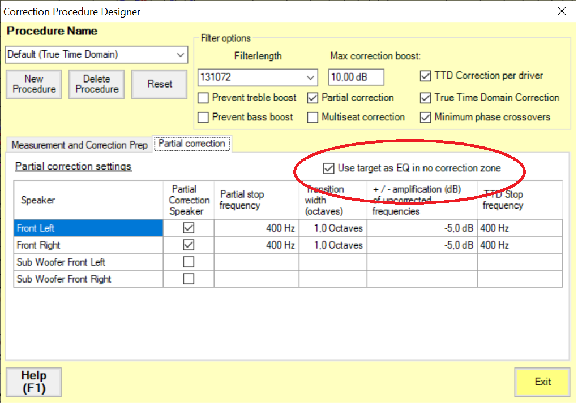The height and width of the screenshot is (403, 578).
Task: Click Front Right partial stop frequency cell
Action: click(x=256, y=245)
